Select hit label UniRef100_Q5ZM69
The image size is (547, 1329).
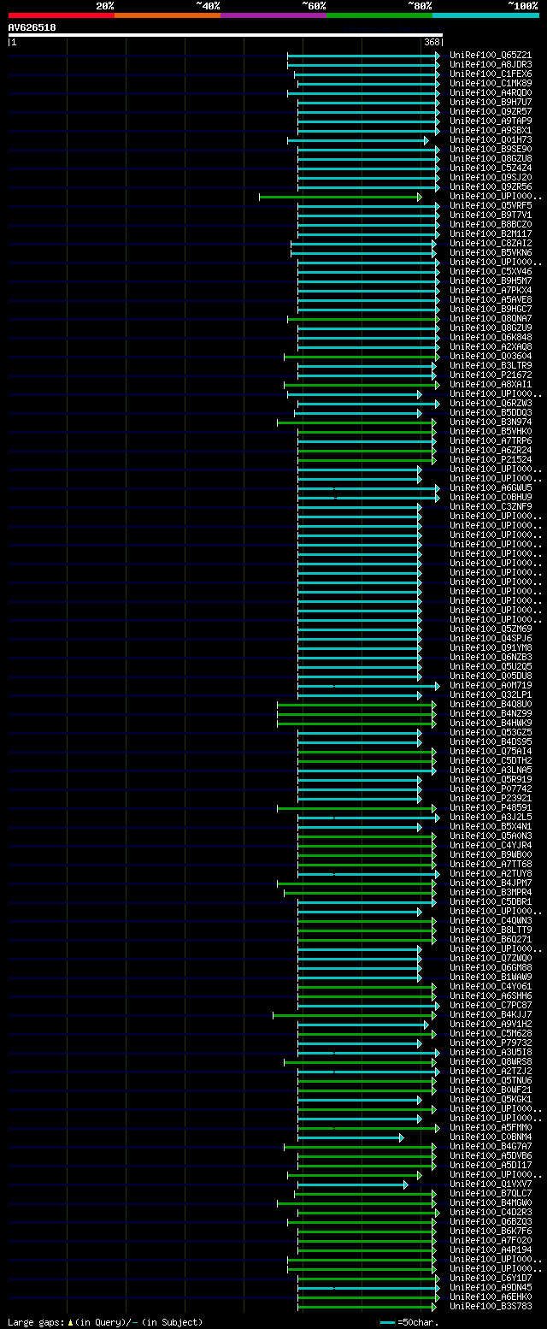[491, 629]
